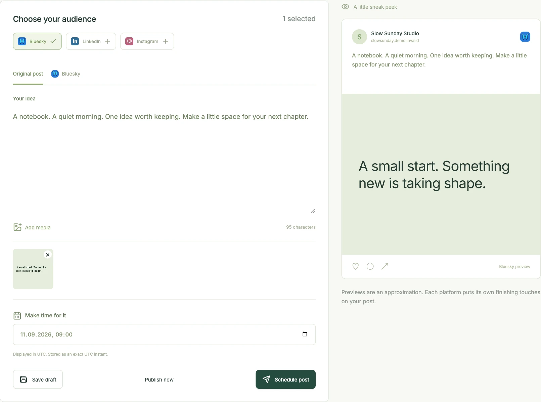541x402 pixels.
Task: Deselect the Bluesky audience chip
Action: [x=37, y=41]
